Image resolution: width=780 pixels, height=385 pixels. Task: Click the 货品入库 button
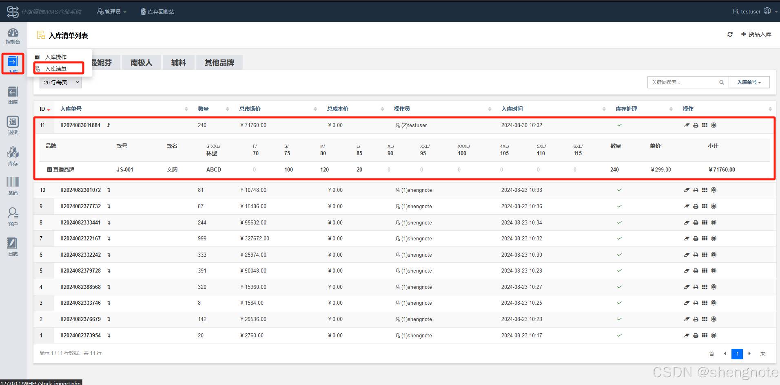point(756,35)
